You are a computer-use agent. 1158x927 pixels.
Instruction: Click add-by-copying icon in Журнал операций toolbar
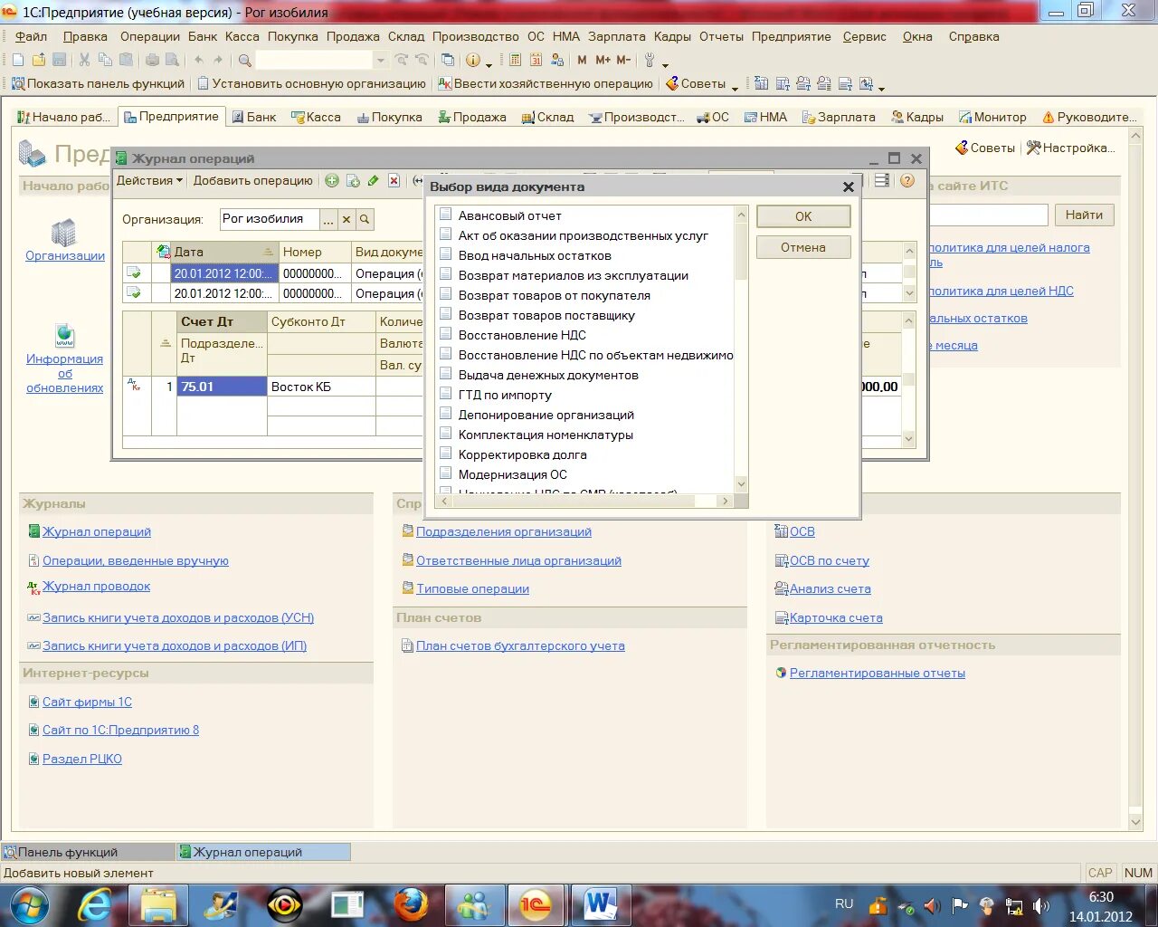[x=353, y=181]
